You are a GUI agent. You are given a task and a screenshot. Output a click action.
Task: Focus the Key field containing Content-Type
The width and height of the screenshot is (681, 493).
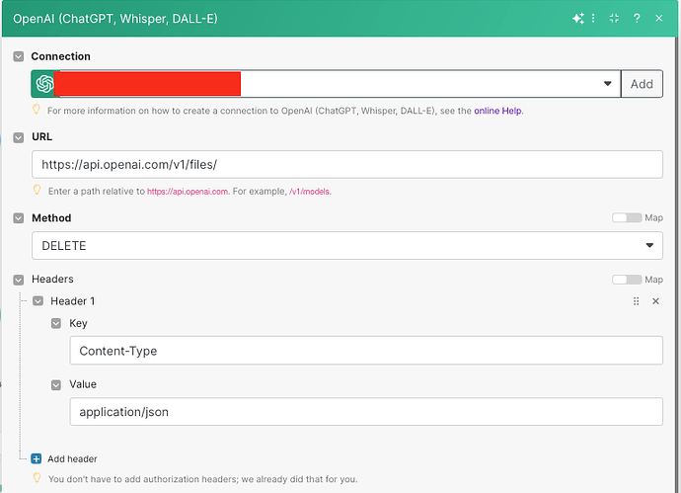[x=366, y=351]
